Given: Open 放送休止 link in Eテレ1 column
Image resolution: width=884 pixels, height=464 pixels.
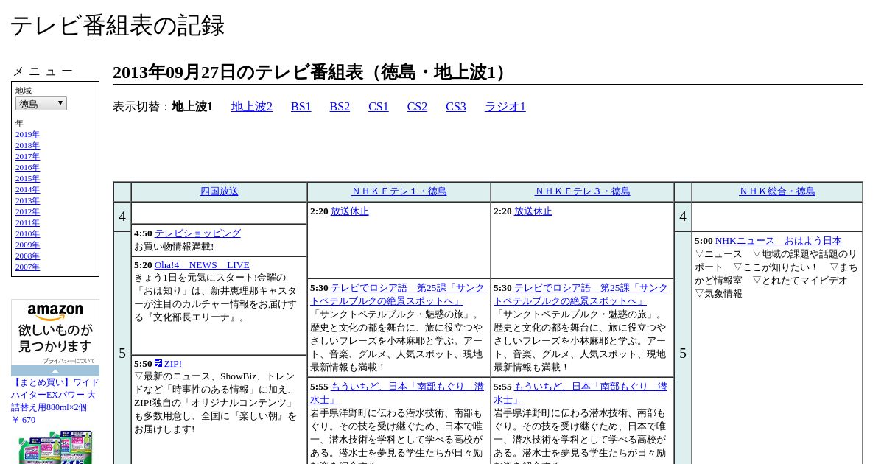Looking at the screenshot, I should pos(350,211).
